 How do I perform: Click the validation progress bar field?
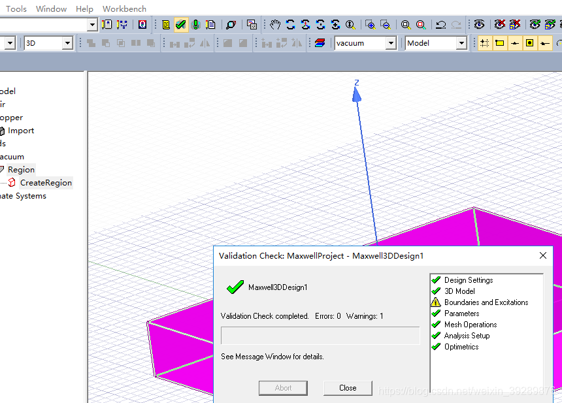click(x=320, y=336)
